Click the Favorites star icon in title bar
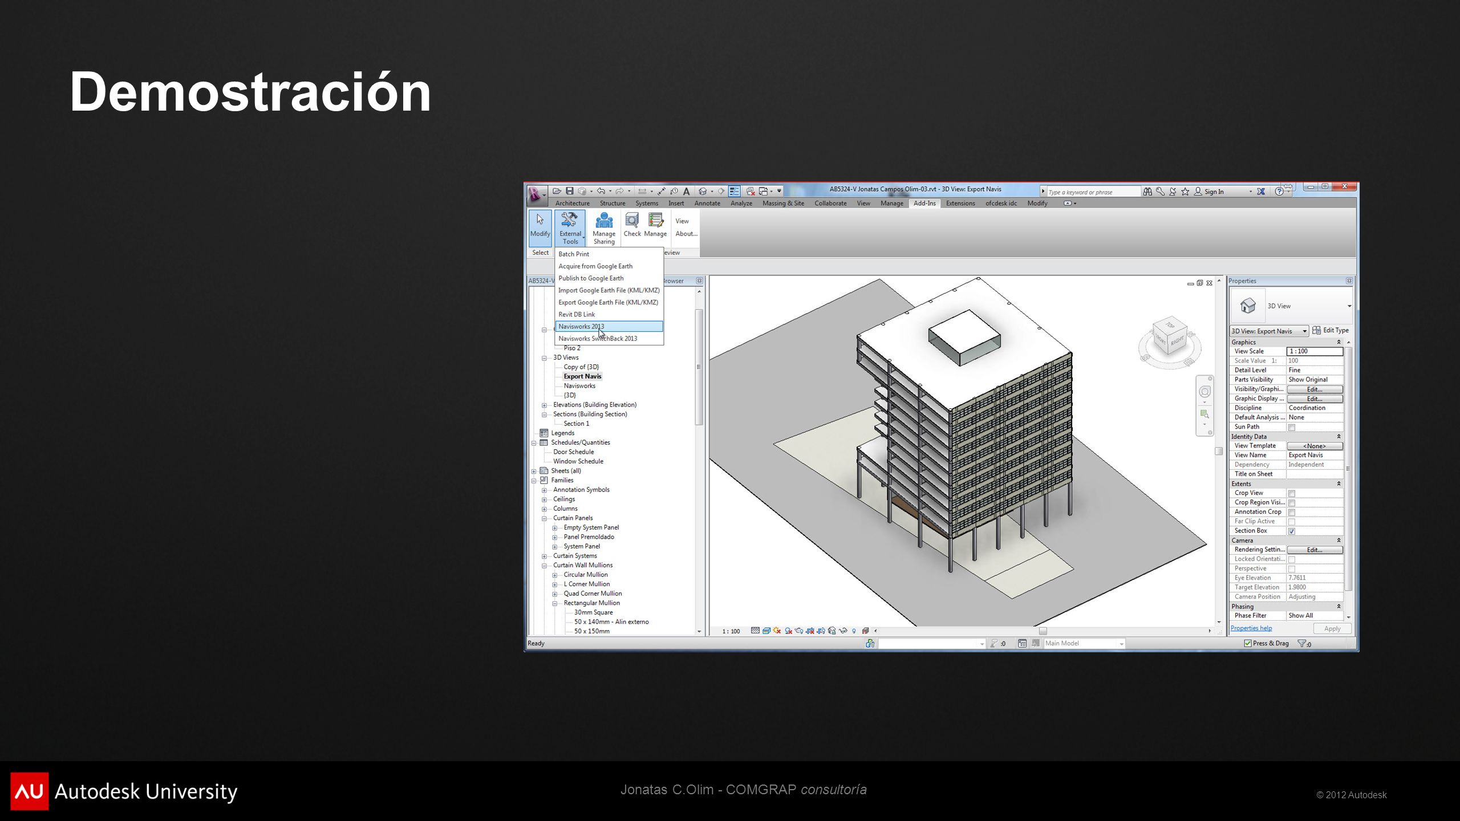Viewport: 1460px width, 821px height. click(1185, 192)
